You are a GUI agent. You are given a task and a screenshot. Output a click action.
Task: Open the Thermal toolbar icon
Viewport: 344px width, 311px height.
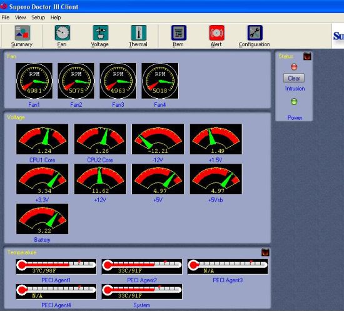pyautogui.click(x=138, y=33)
